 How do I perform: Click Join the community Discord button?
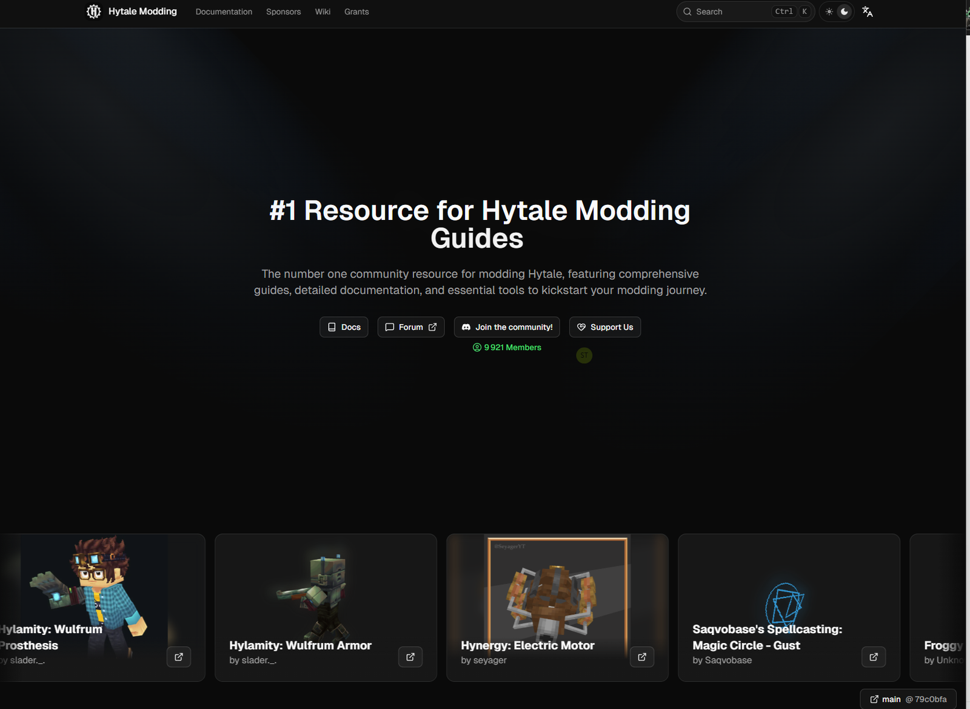tap(507, 327)
